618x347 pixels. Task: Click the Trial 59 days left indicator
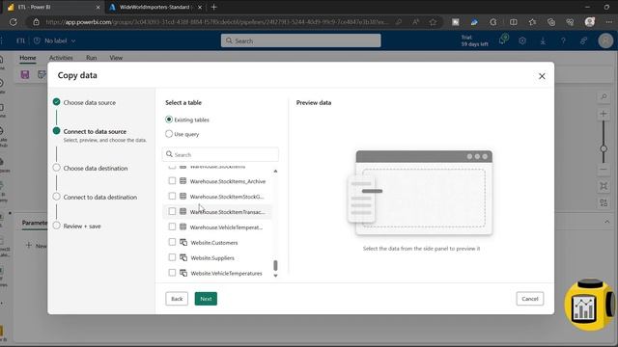(474, 40)
